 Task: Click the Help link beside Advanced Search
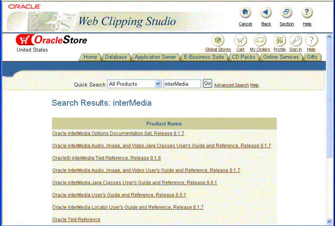tap(255, 85)
